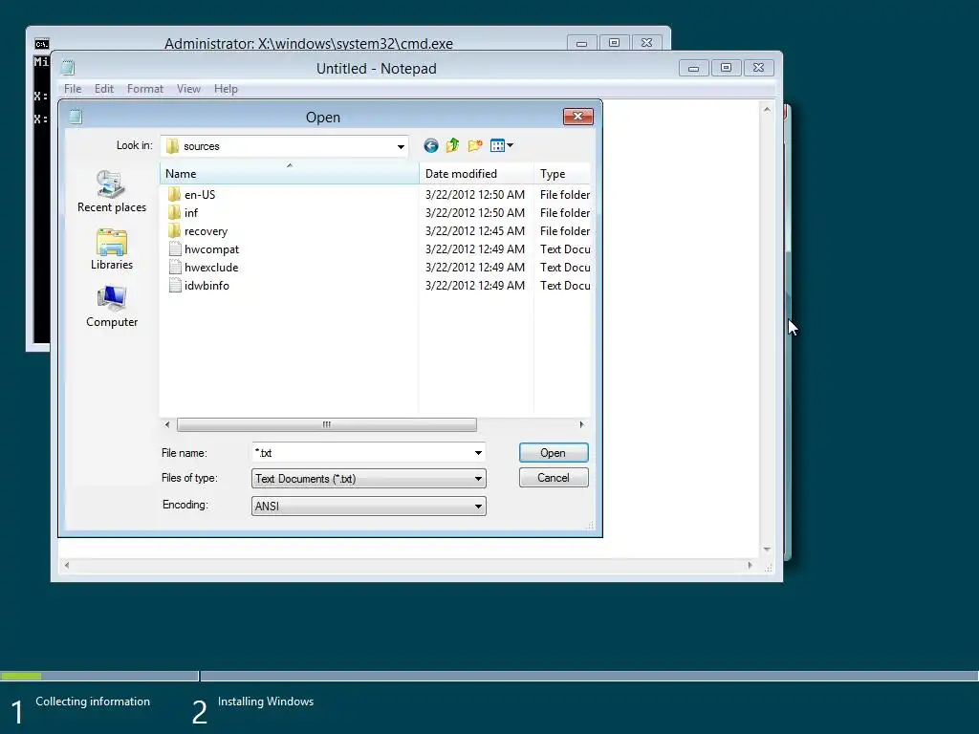Image resolution: width=979 pixels, height=734 pixels.
Task: Sort by Type column header
Action: pyautogui.click(x=562, y=174)
